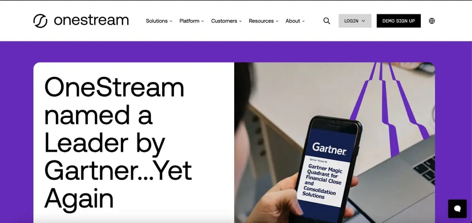Open the search magnifier icon
472x223 pixels.
(327, 21)
